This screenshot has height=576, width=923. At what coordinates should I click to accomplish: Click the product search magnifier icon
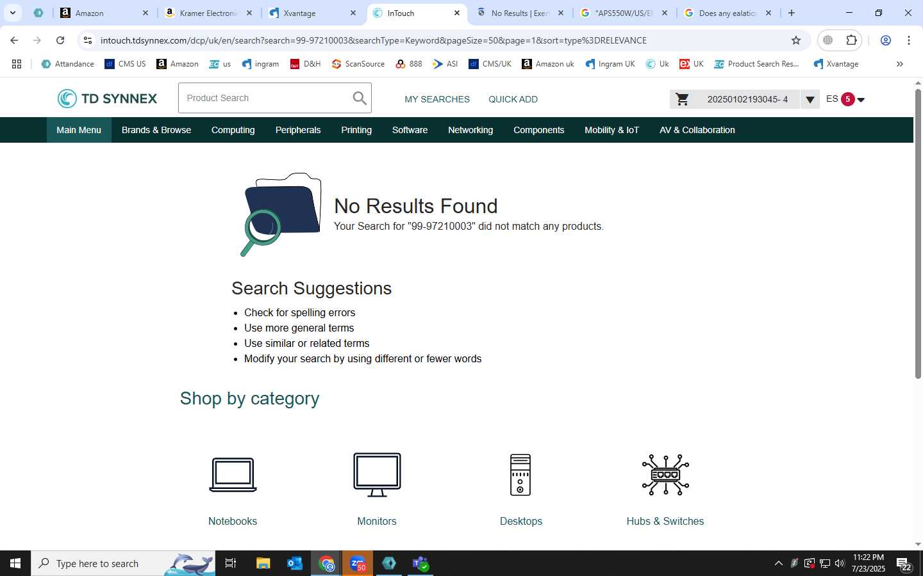[x=360, y=98]
